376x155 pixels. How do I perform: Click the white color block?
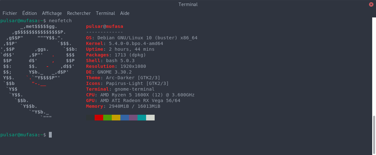tap(150, 118)
